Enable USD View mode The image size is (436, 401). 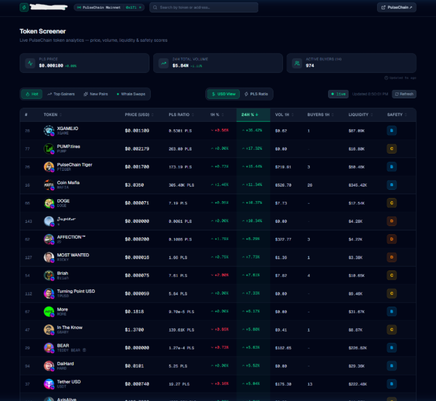tap(224, 94)
